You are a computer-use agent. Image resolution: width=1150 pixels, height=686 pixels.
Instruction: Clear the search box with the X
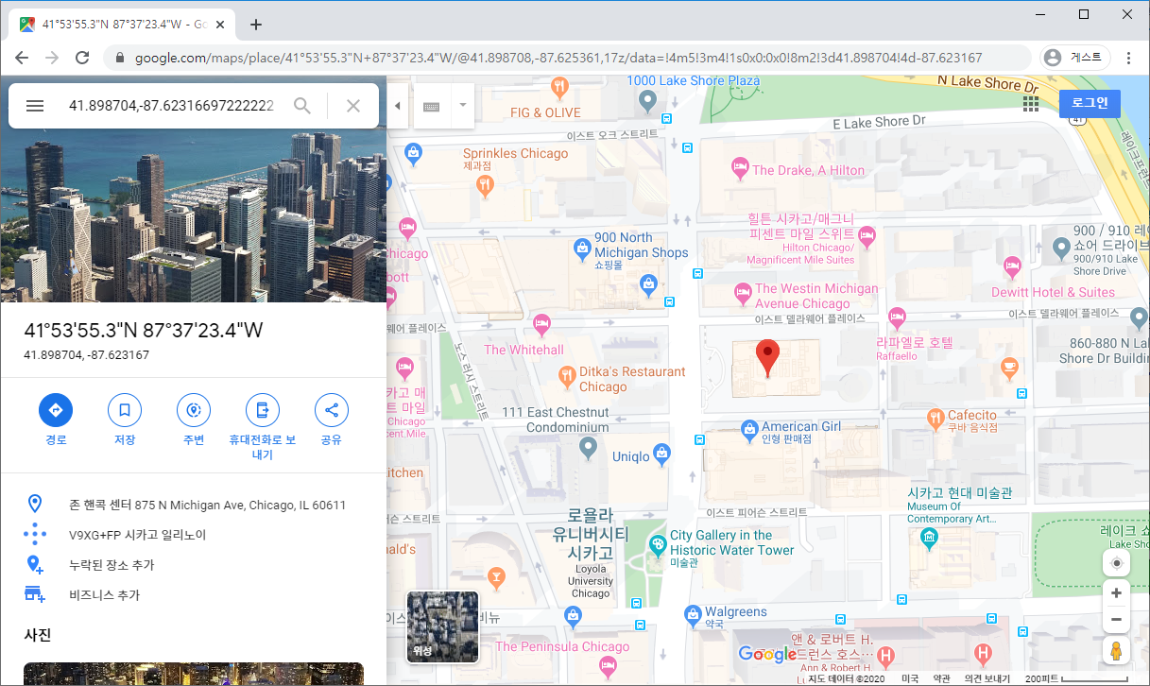click(353, 106)
